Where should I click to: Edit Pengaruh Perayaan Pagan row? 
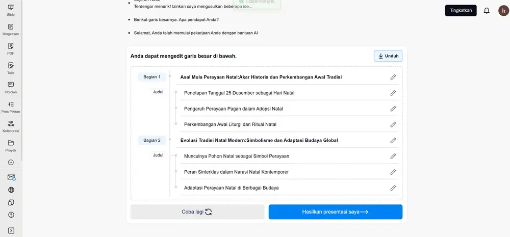[x=393, y=109]
